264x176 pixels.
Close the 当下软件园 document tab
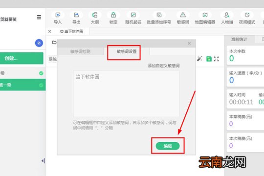point(50,31)
